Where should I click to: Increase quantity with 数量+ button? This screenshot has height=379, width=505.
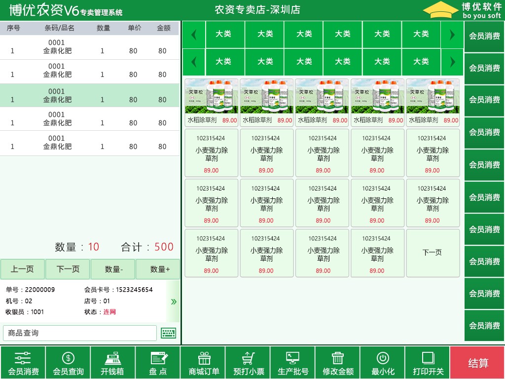tap(158, 269)
